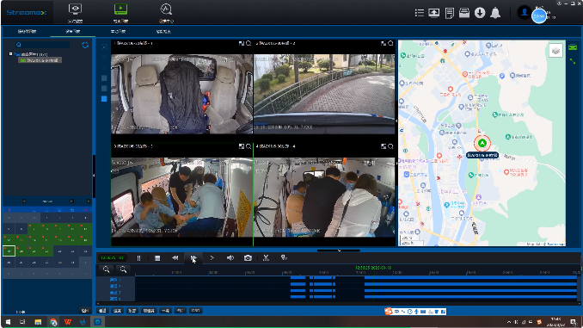Screen dimensions: 583x328
Task: Refresh the vehicle tree with circular arrows icon
Action: (85, 45)
